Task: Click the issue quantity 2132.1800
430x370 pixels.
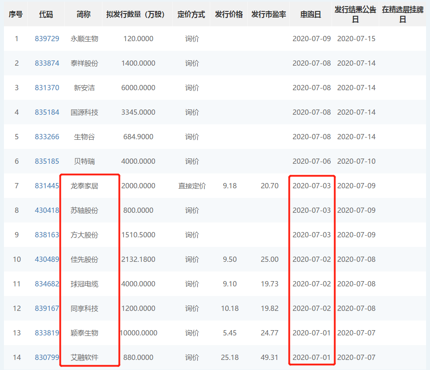Action: pyautogui.click(x=138, y=260)
